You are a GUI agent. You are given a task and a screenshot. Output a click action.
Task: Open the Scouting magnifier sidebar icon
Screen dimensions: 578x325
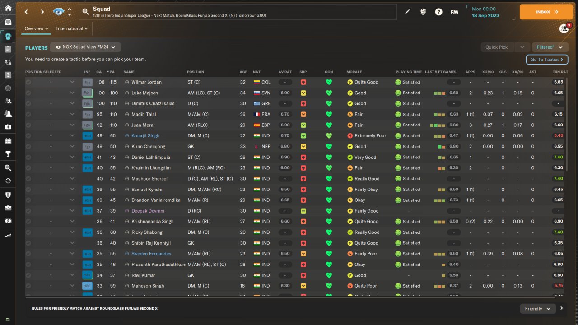pyautogui.click(x=8, y=167)
